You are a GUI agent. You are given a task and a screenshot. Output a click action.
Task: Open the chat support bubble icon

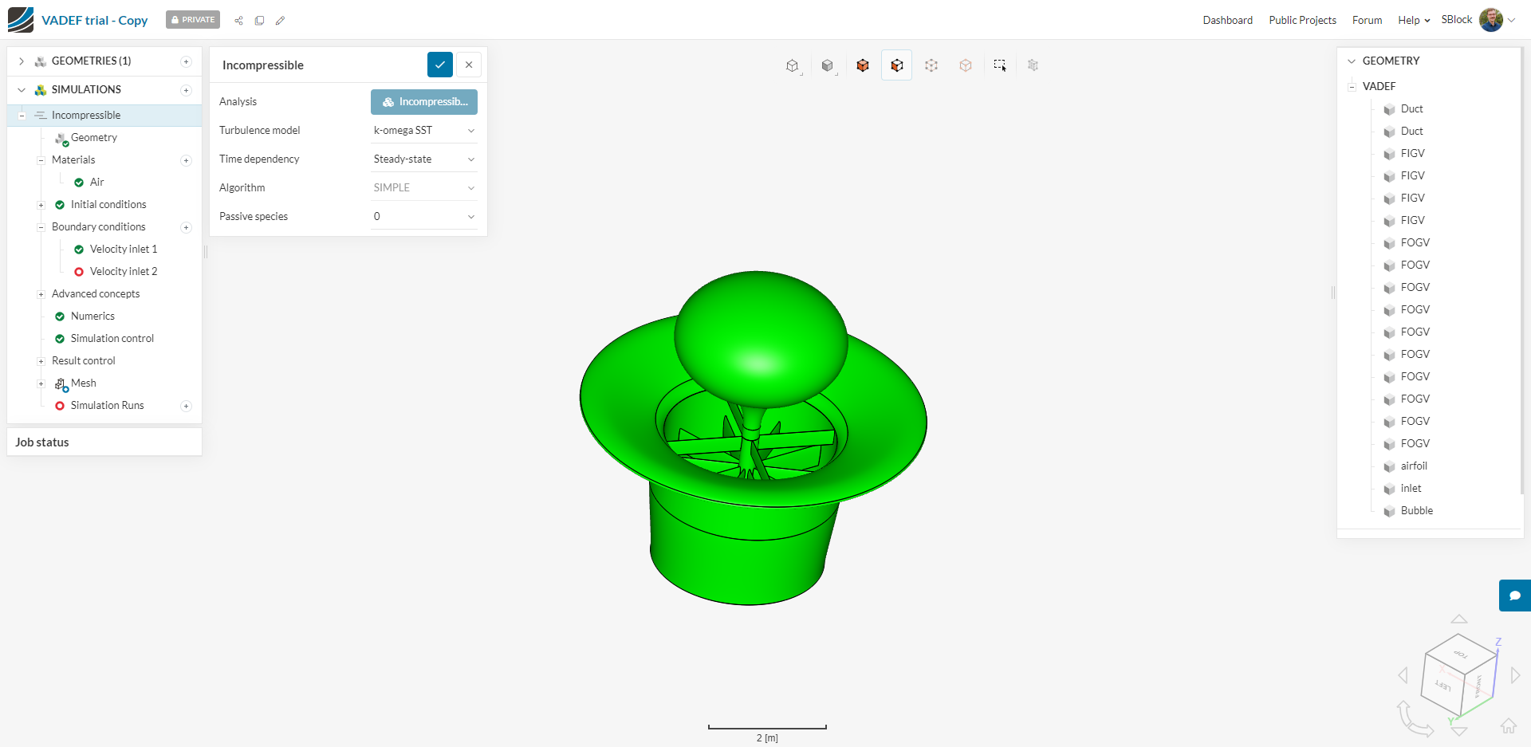[1514, 595]
